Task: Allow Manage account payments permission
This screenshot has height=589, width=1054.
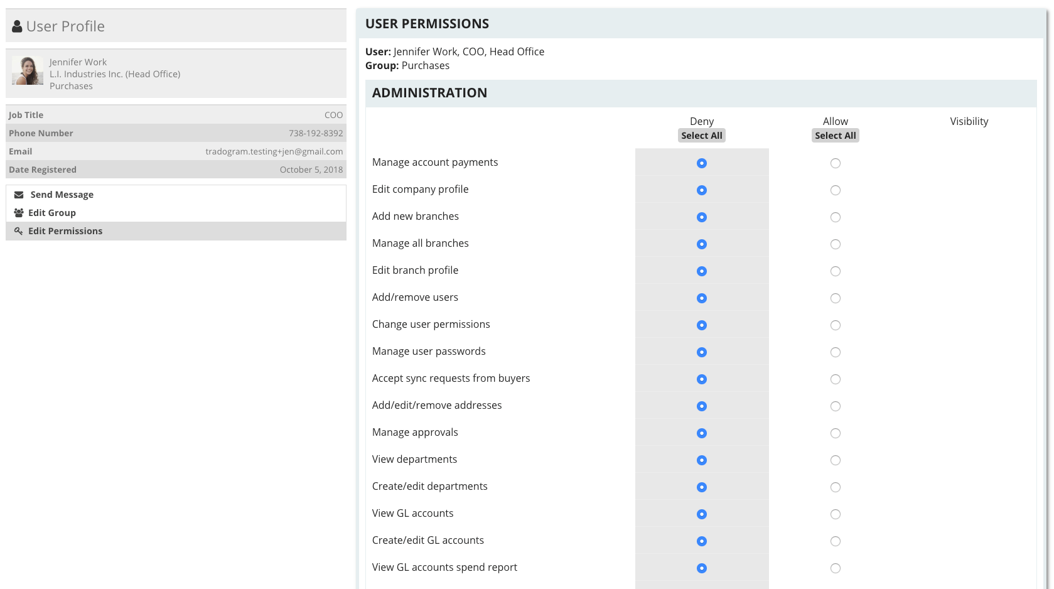Action: [836, 163]
